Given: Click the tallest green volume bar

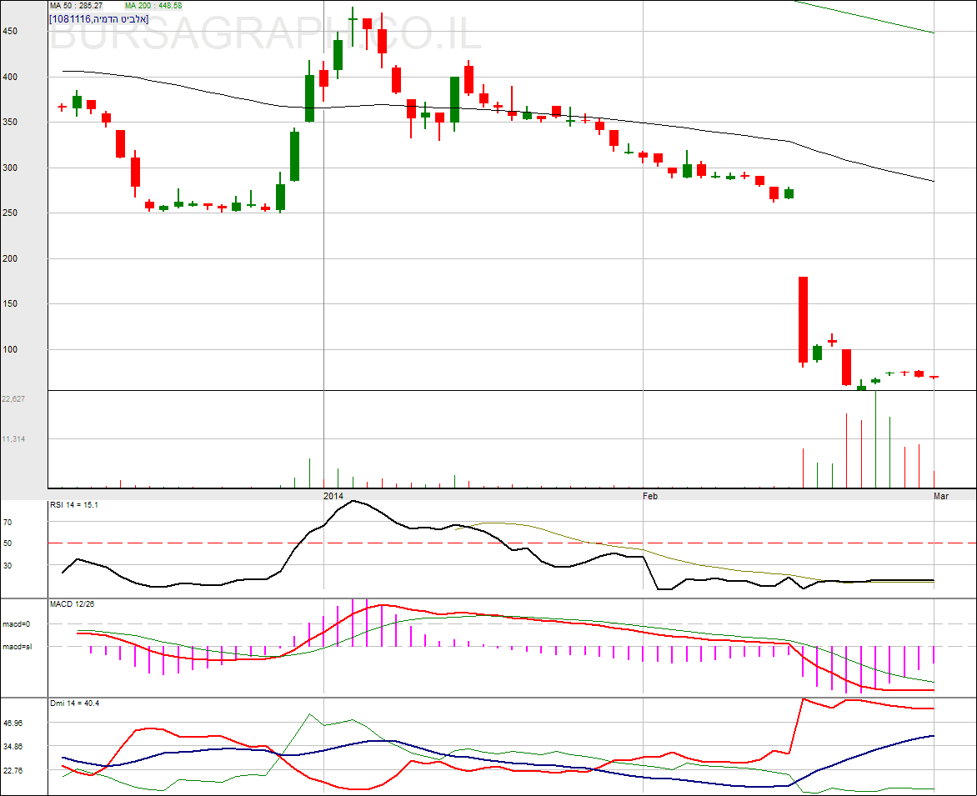Looking at the screenshot, I should (875, 439).
